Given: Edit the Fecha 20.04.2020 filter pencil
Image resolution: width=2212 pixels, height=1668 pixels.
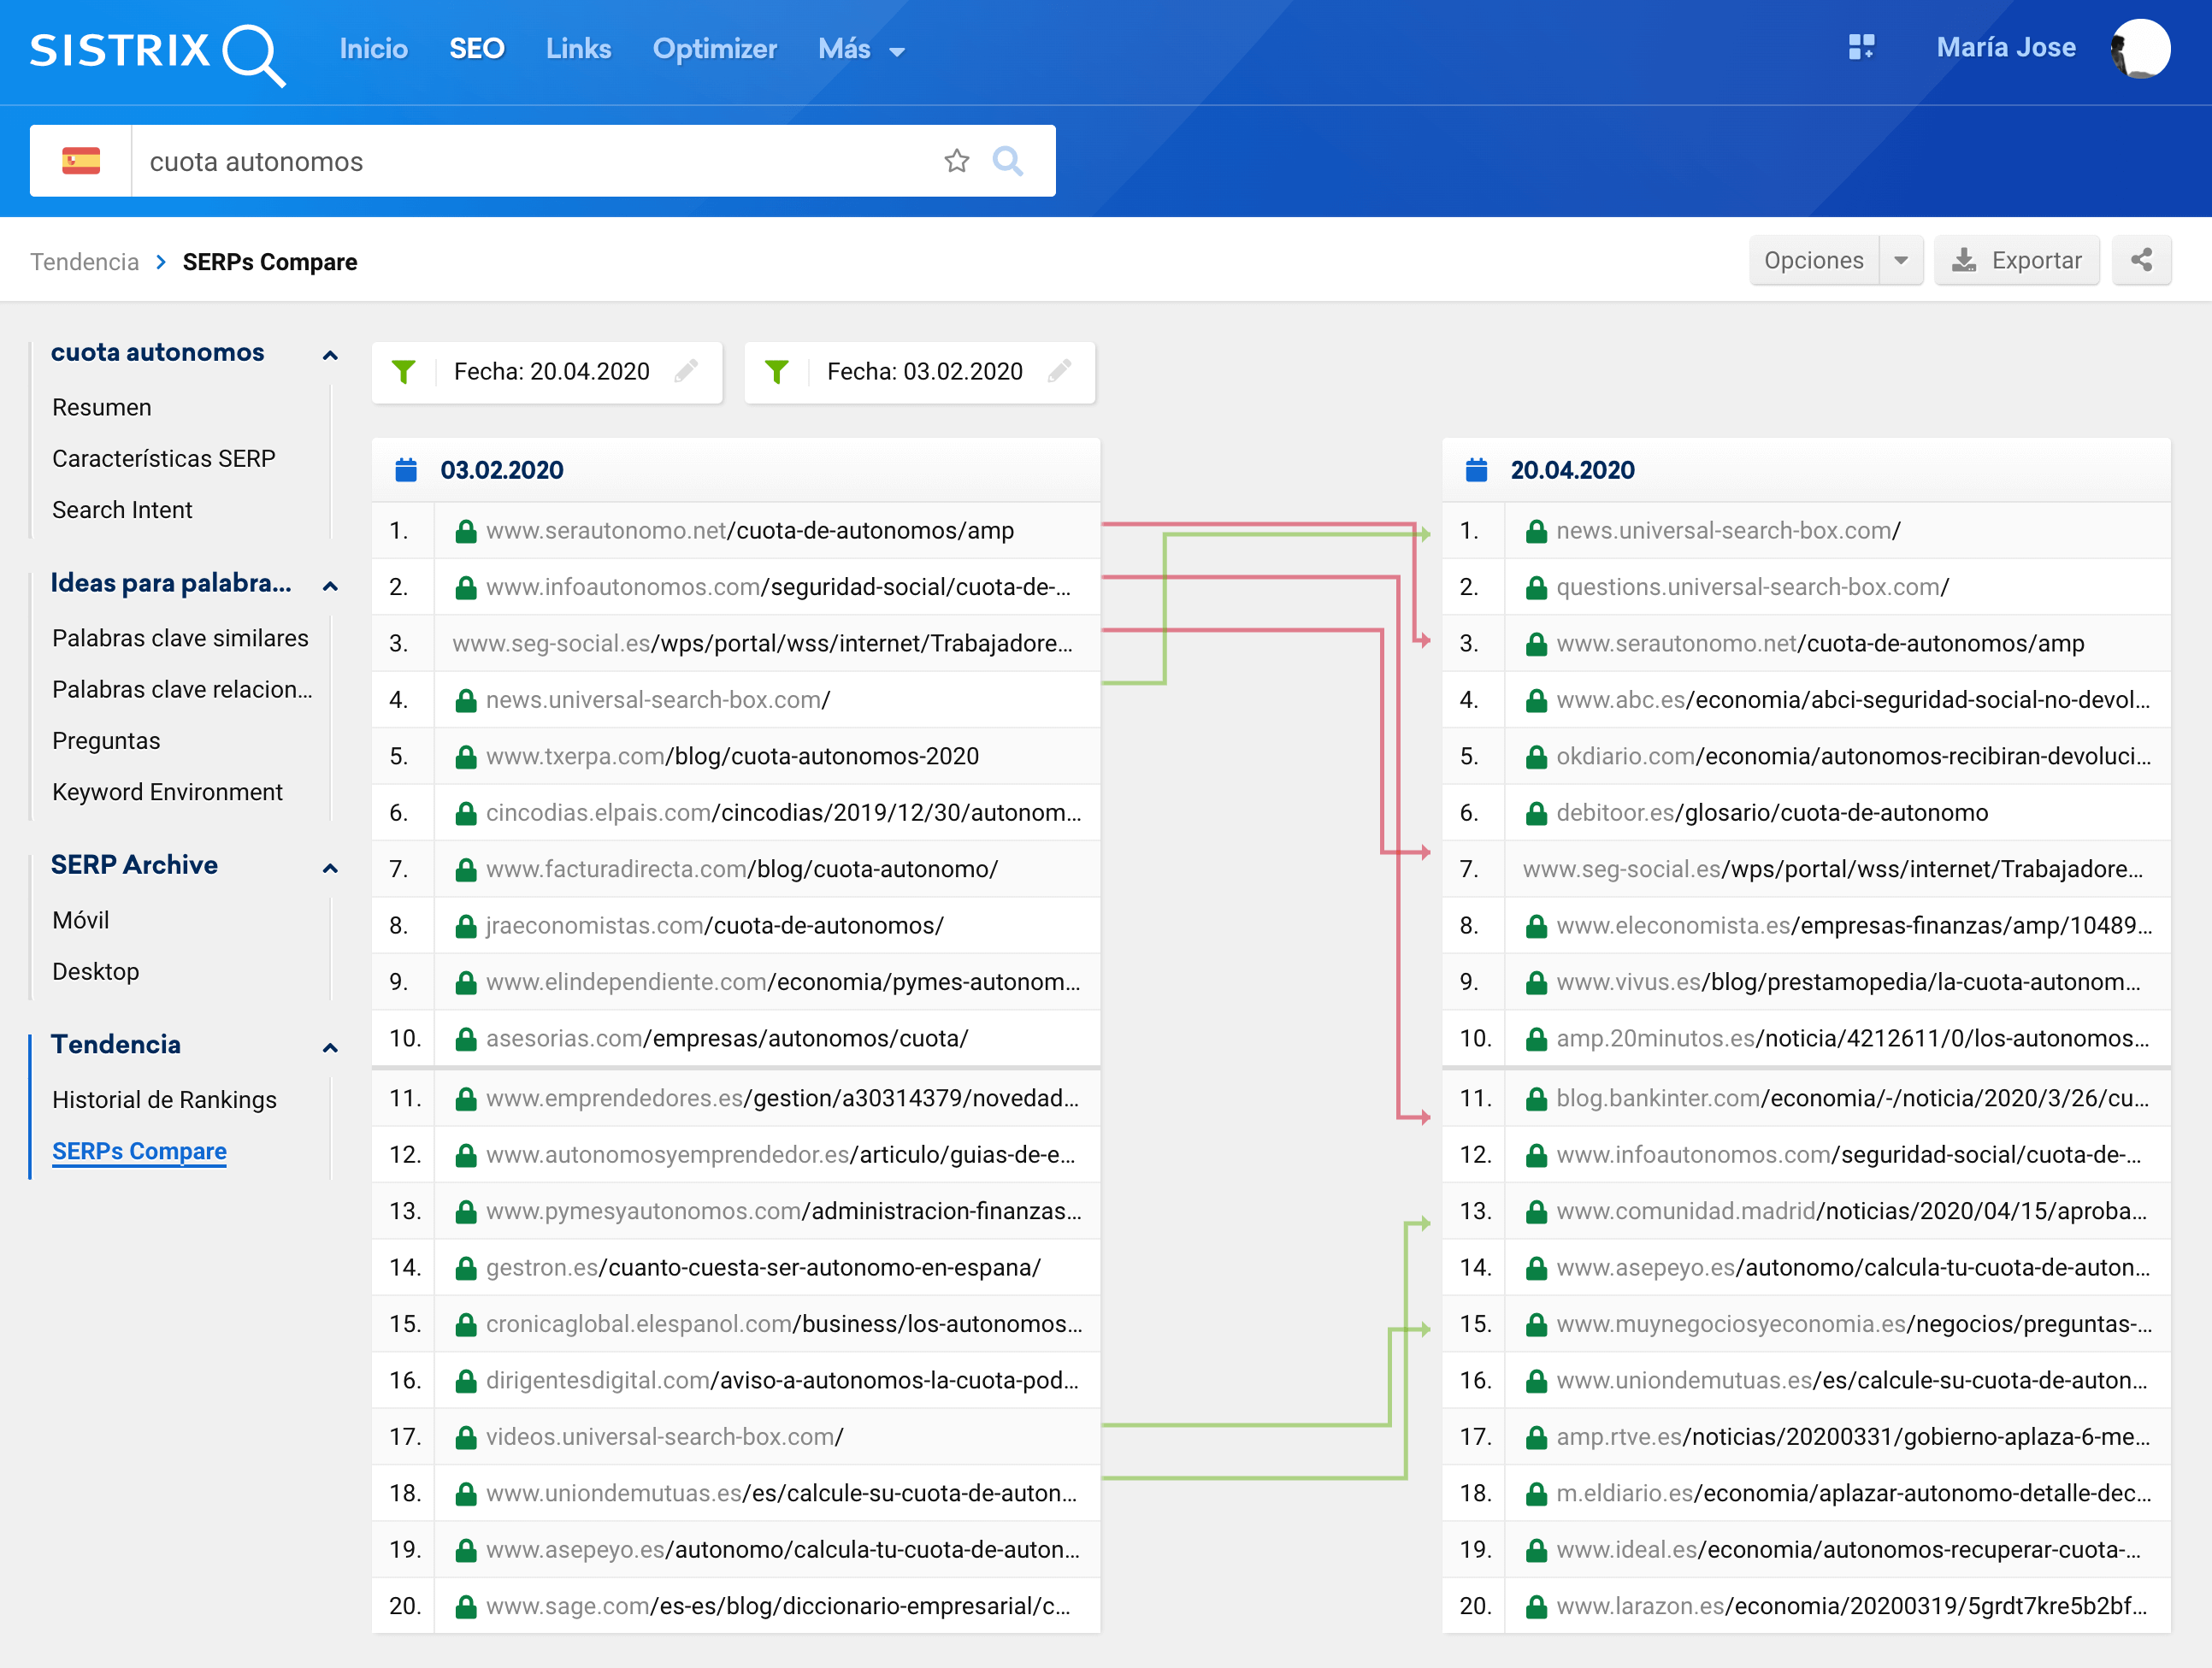Looking at the screenshot, I should [686, 371].
